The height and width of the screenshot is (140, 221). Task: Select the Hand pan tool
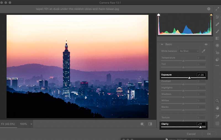coord(217,108)
